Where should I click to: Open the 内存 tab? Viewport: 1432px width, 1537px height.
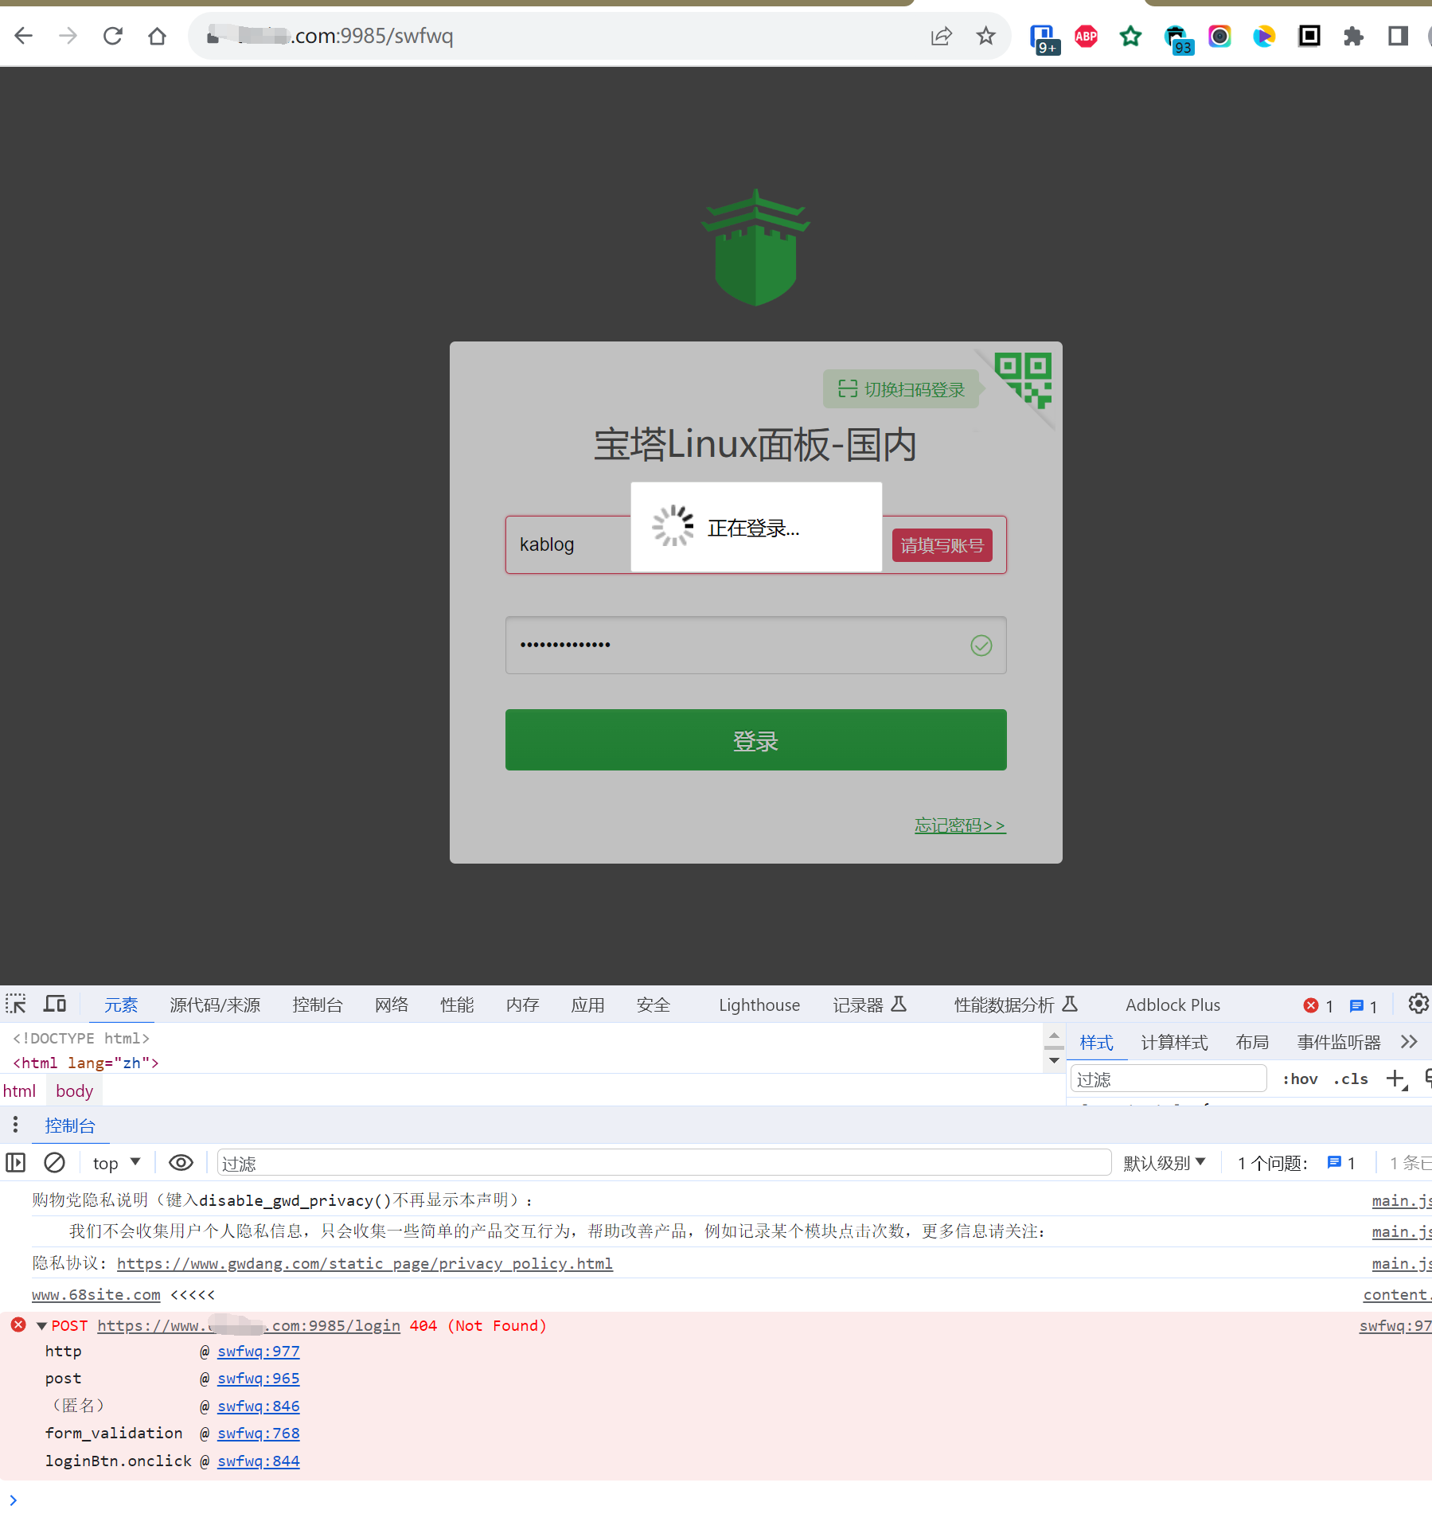(522, 1005)
